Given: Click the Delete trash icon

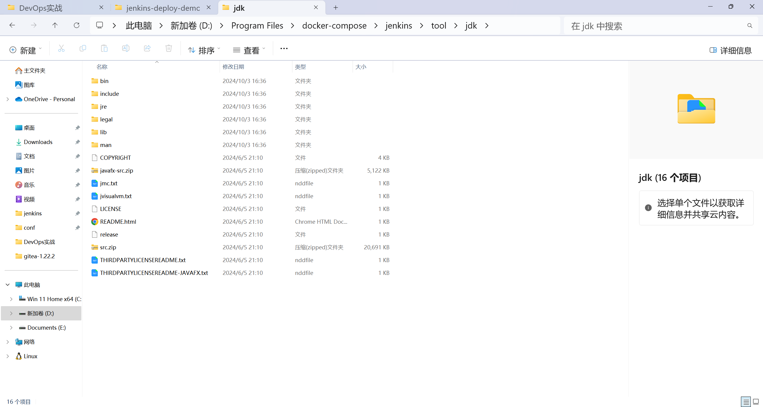Looking at the screenshot, I should [x=169, y=48].
